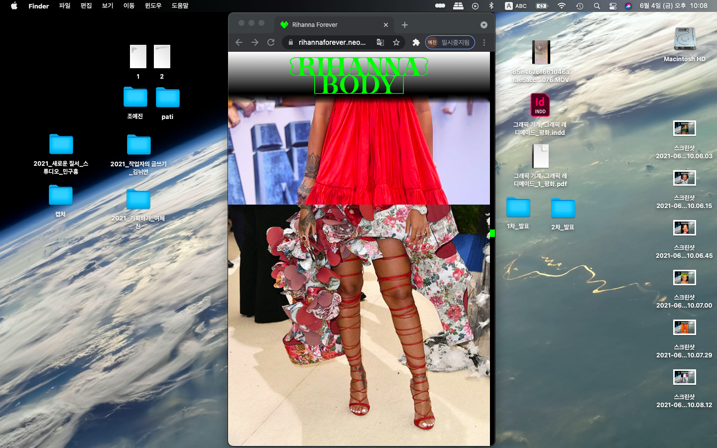Image resolution: width=717 pixels, height=448 pixels.
Task: Bookmark this page with the star
Action: click(396, 42)
